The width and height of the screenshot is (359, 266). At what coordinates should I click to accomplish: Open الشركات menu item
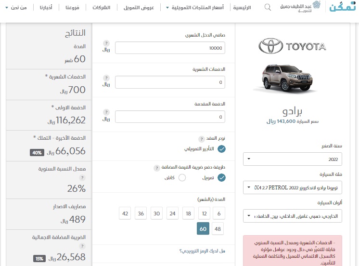[102, 8]
